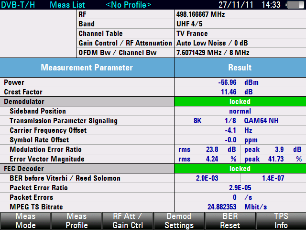
Task: Select the Channel Table value TV France
Action: tap(192, 34)
